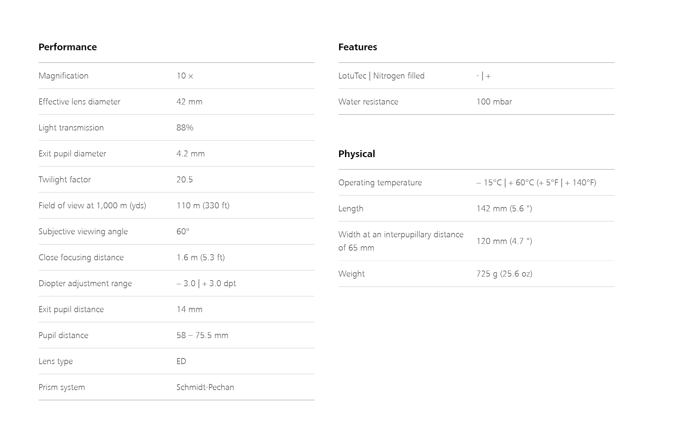The width and height of the screenshot is (686, 425).
Task: Click the Water resistance 100 mbar value
Action: [x=494, y=102]
